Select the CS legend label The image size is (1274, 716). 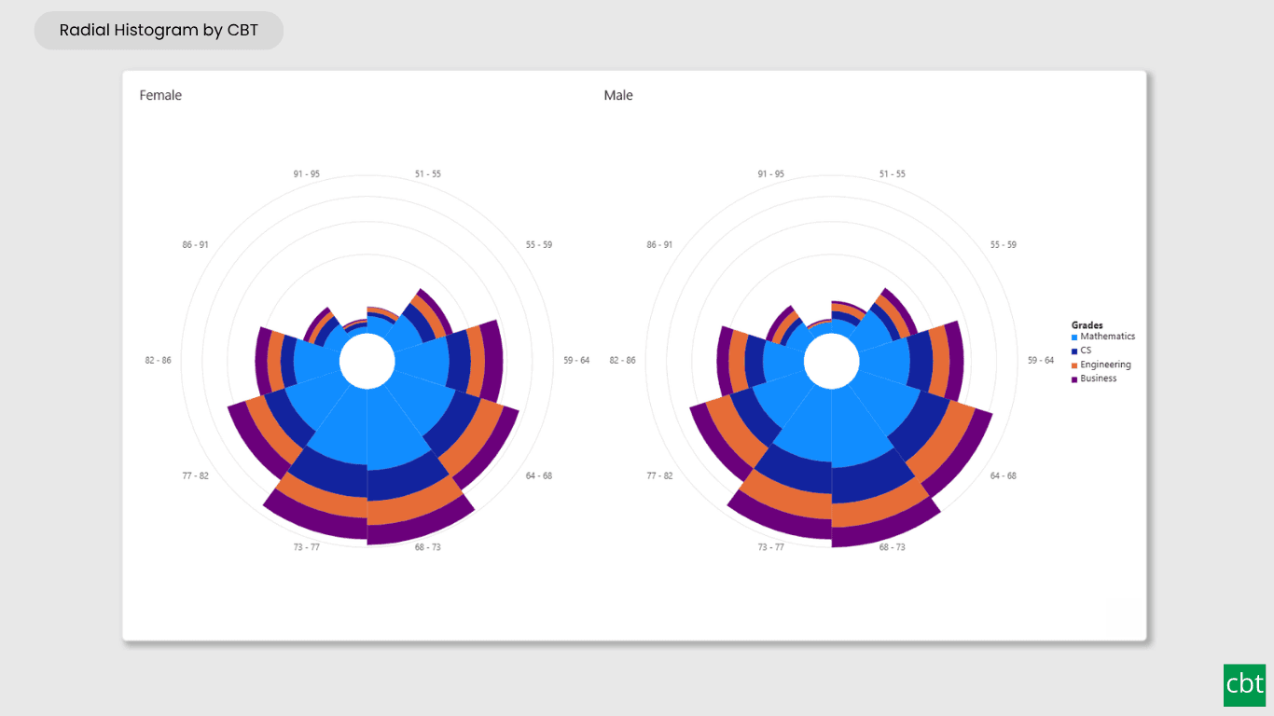point(1086,351)
